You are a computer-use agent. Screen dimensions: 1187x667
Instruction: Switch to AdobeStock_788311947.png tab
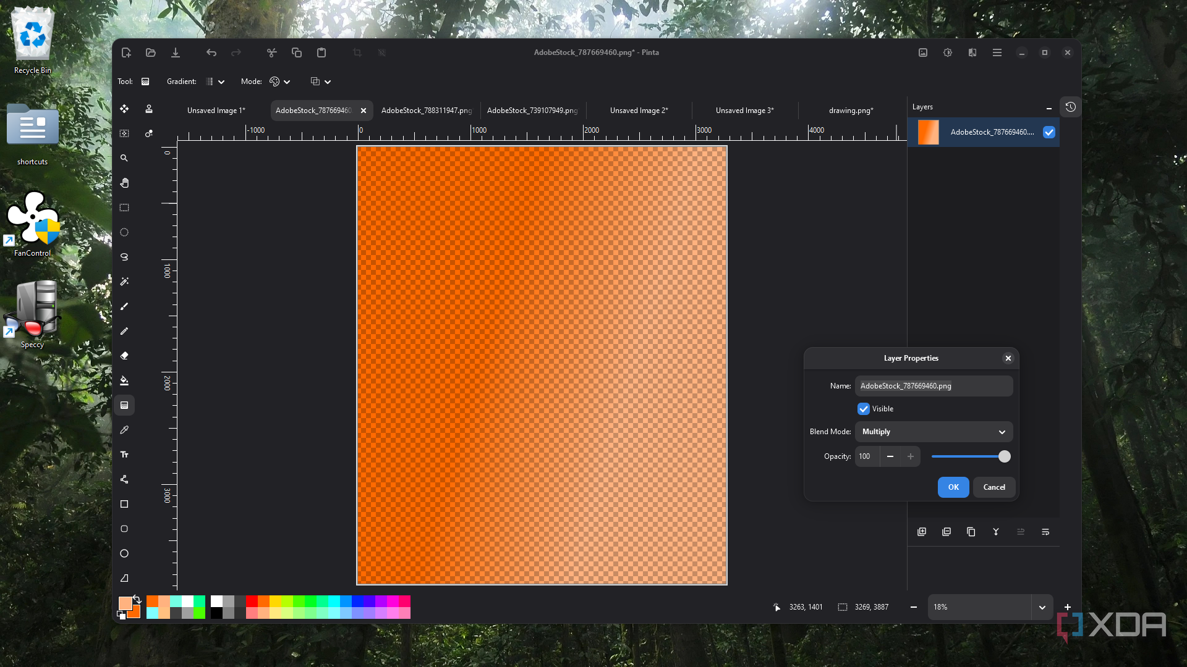pos(427,111)
